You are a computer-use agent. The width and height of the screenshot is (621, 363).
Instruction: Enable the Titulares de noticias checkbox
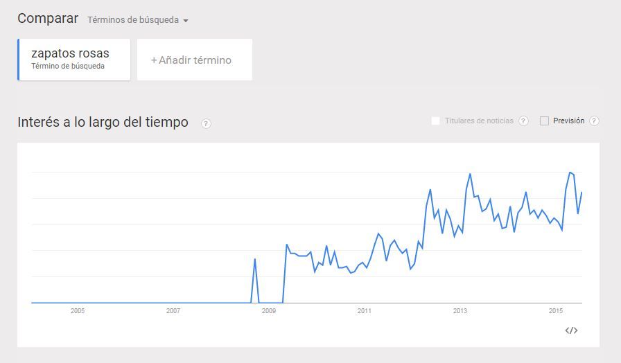pyautogui.click(x=435, y=121)
